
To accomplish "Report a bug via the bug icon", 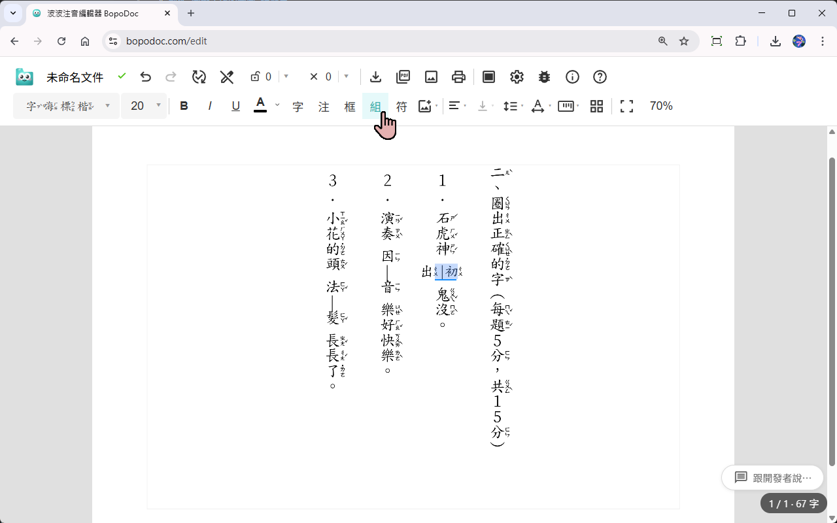I will 544,76.
